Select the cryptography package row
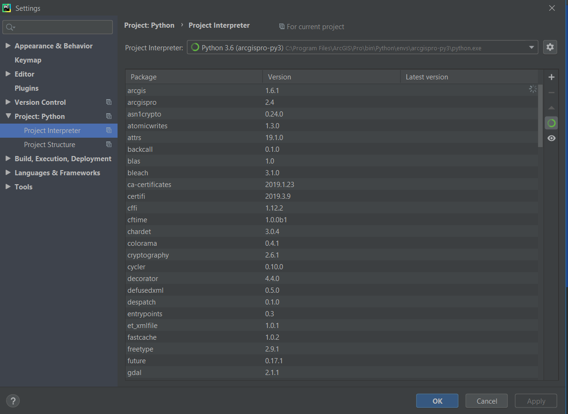This screenshot has width=568, height=414. click(331, 255)
